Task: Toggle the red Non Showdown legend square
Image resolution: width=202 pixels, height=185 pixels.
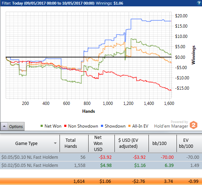Action: click(65, 126)
